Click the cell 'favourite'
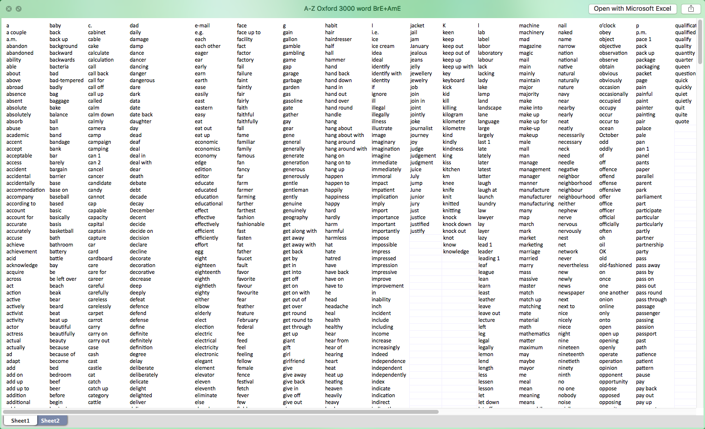 (247, 293)
